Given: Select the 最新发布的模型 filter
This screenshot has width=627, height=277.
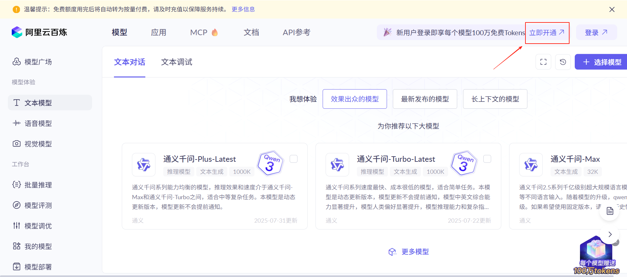Looking at the screenshot, I should pyautogui.click(x=425, y=99).
